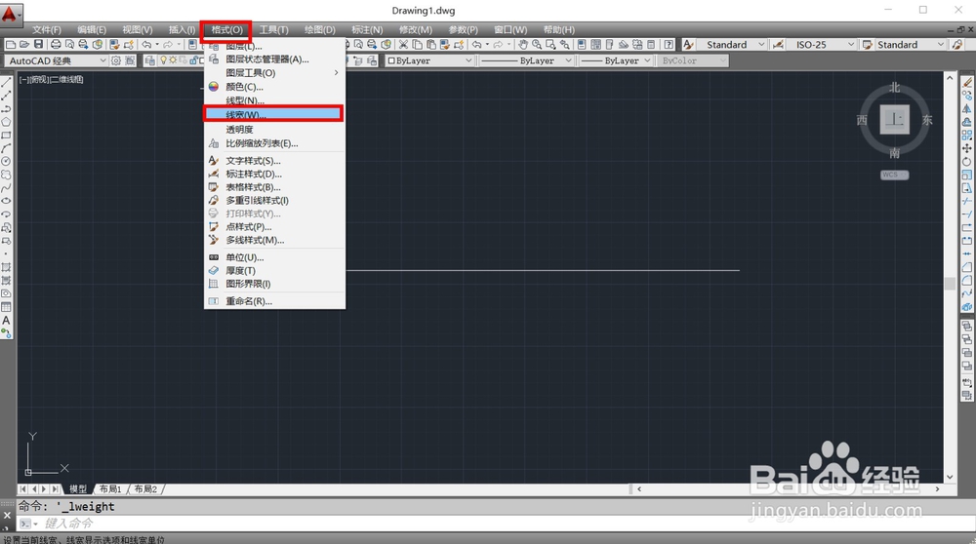Image resolution: width=976 pixels, height=544 pixels.
Task: Select the Move modify tool
Action: 966,148
